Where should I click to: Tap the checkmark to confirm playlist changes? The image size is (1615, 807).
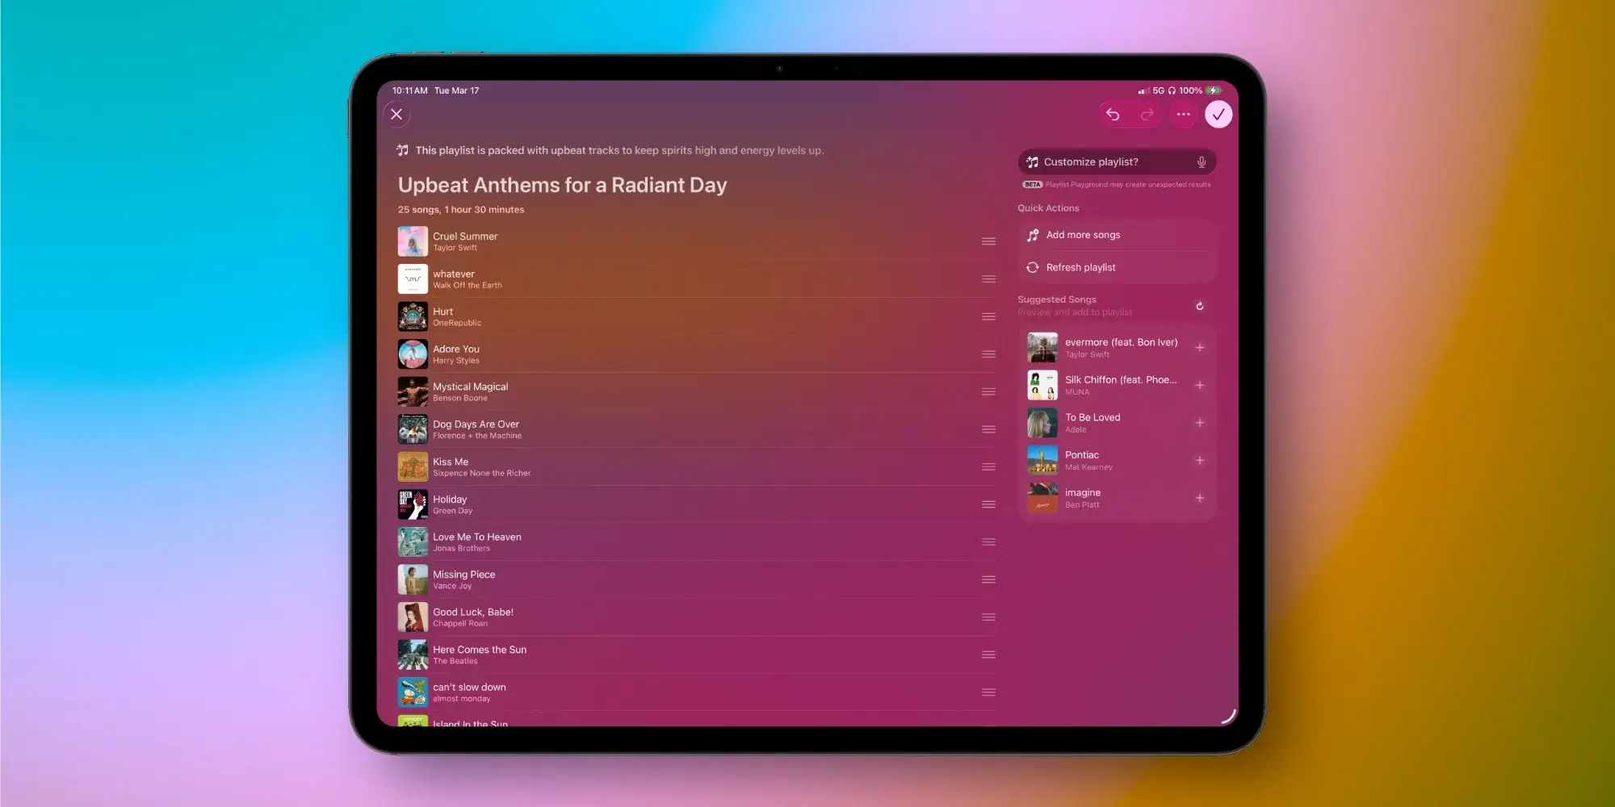coord(1219,115)
